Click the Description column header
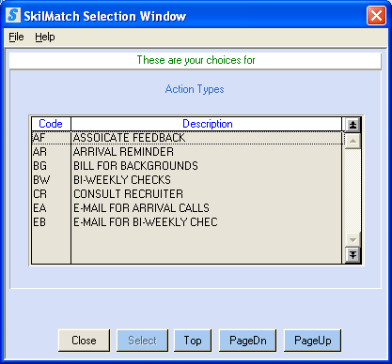 pos(207,124)
